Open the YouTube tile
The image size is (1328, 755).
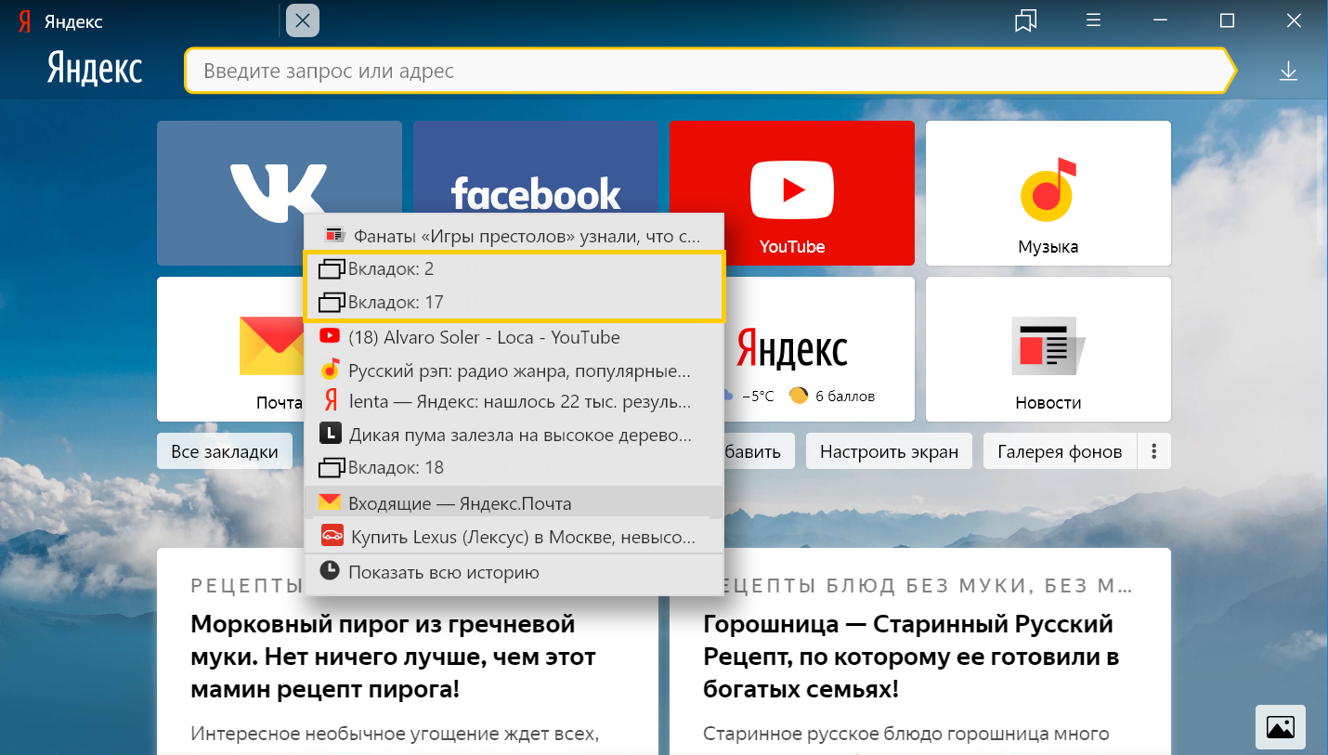792,193
